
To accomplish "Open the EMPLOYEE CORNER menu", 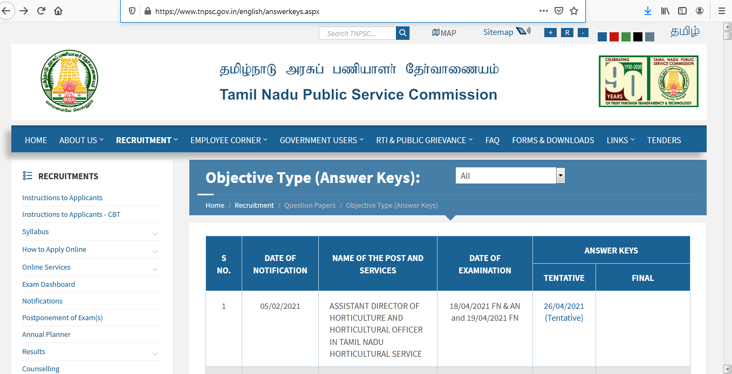I will click(229, 140).
